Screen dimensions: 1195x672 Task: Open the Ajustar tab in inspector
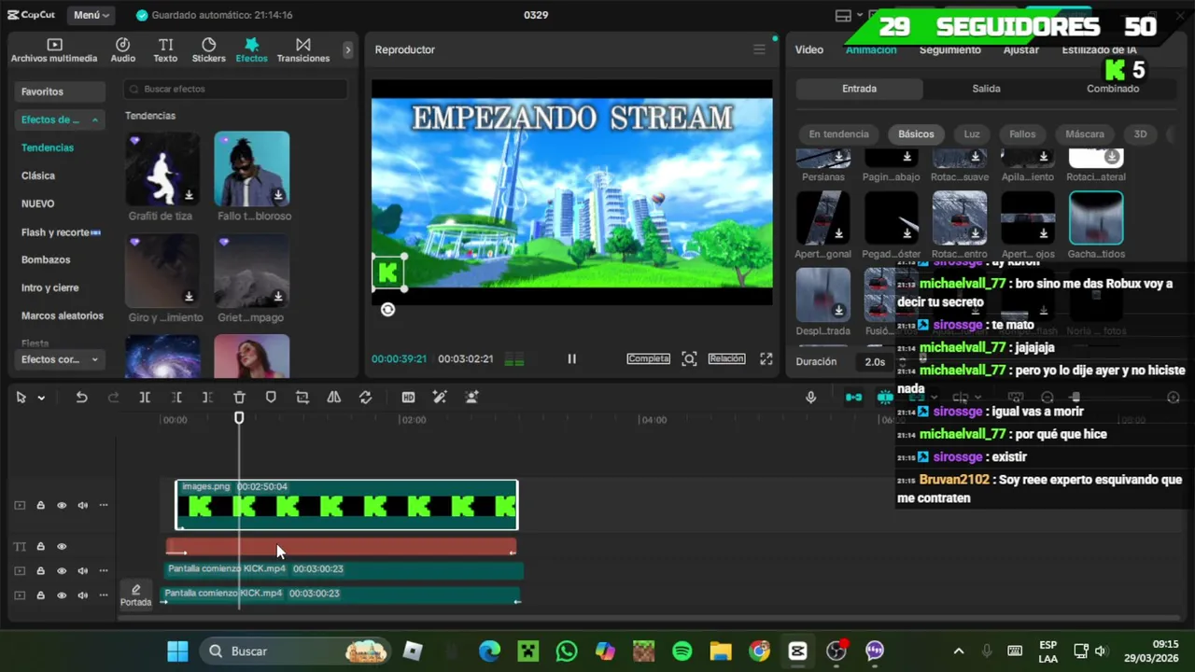tap(1020, 49)
